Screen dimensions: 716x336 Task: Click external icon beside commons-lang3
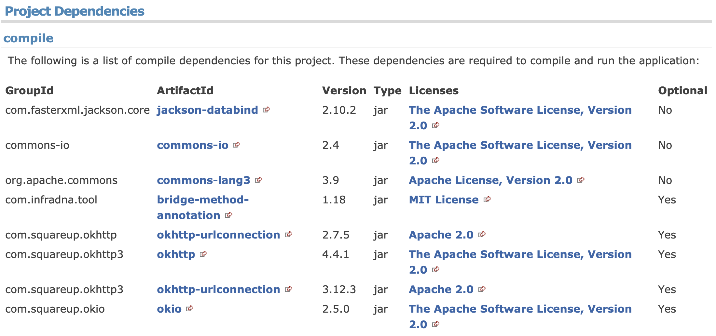(259, 180)
